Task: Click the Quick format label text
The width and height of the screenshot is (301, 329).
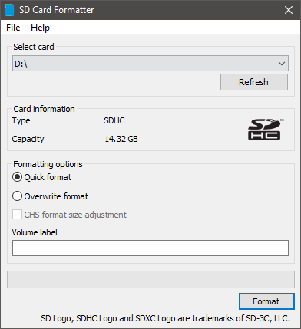Action: 48,177
